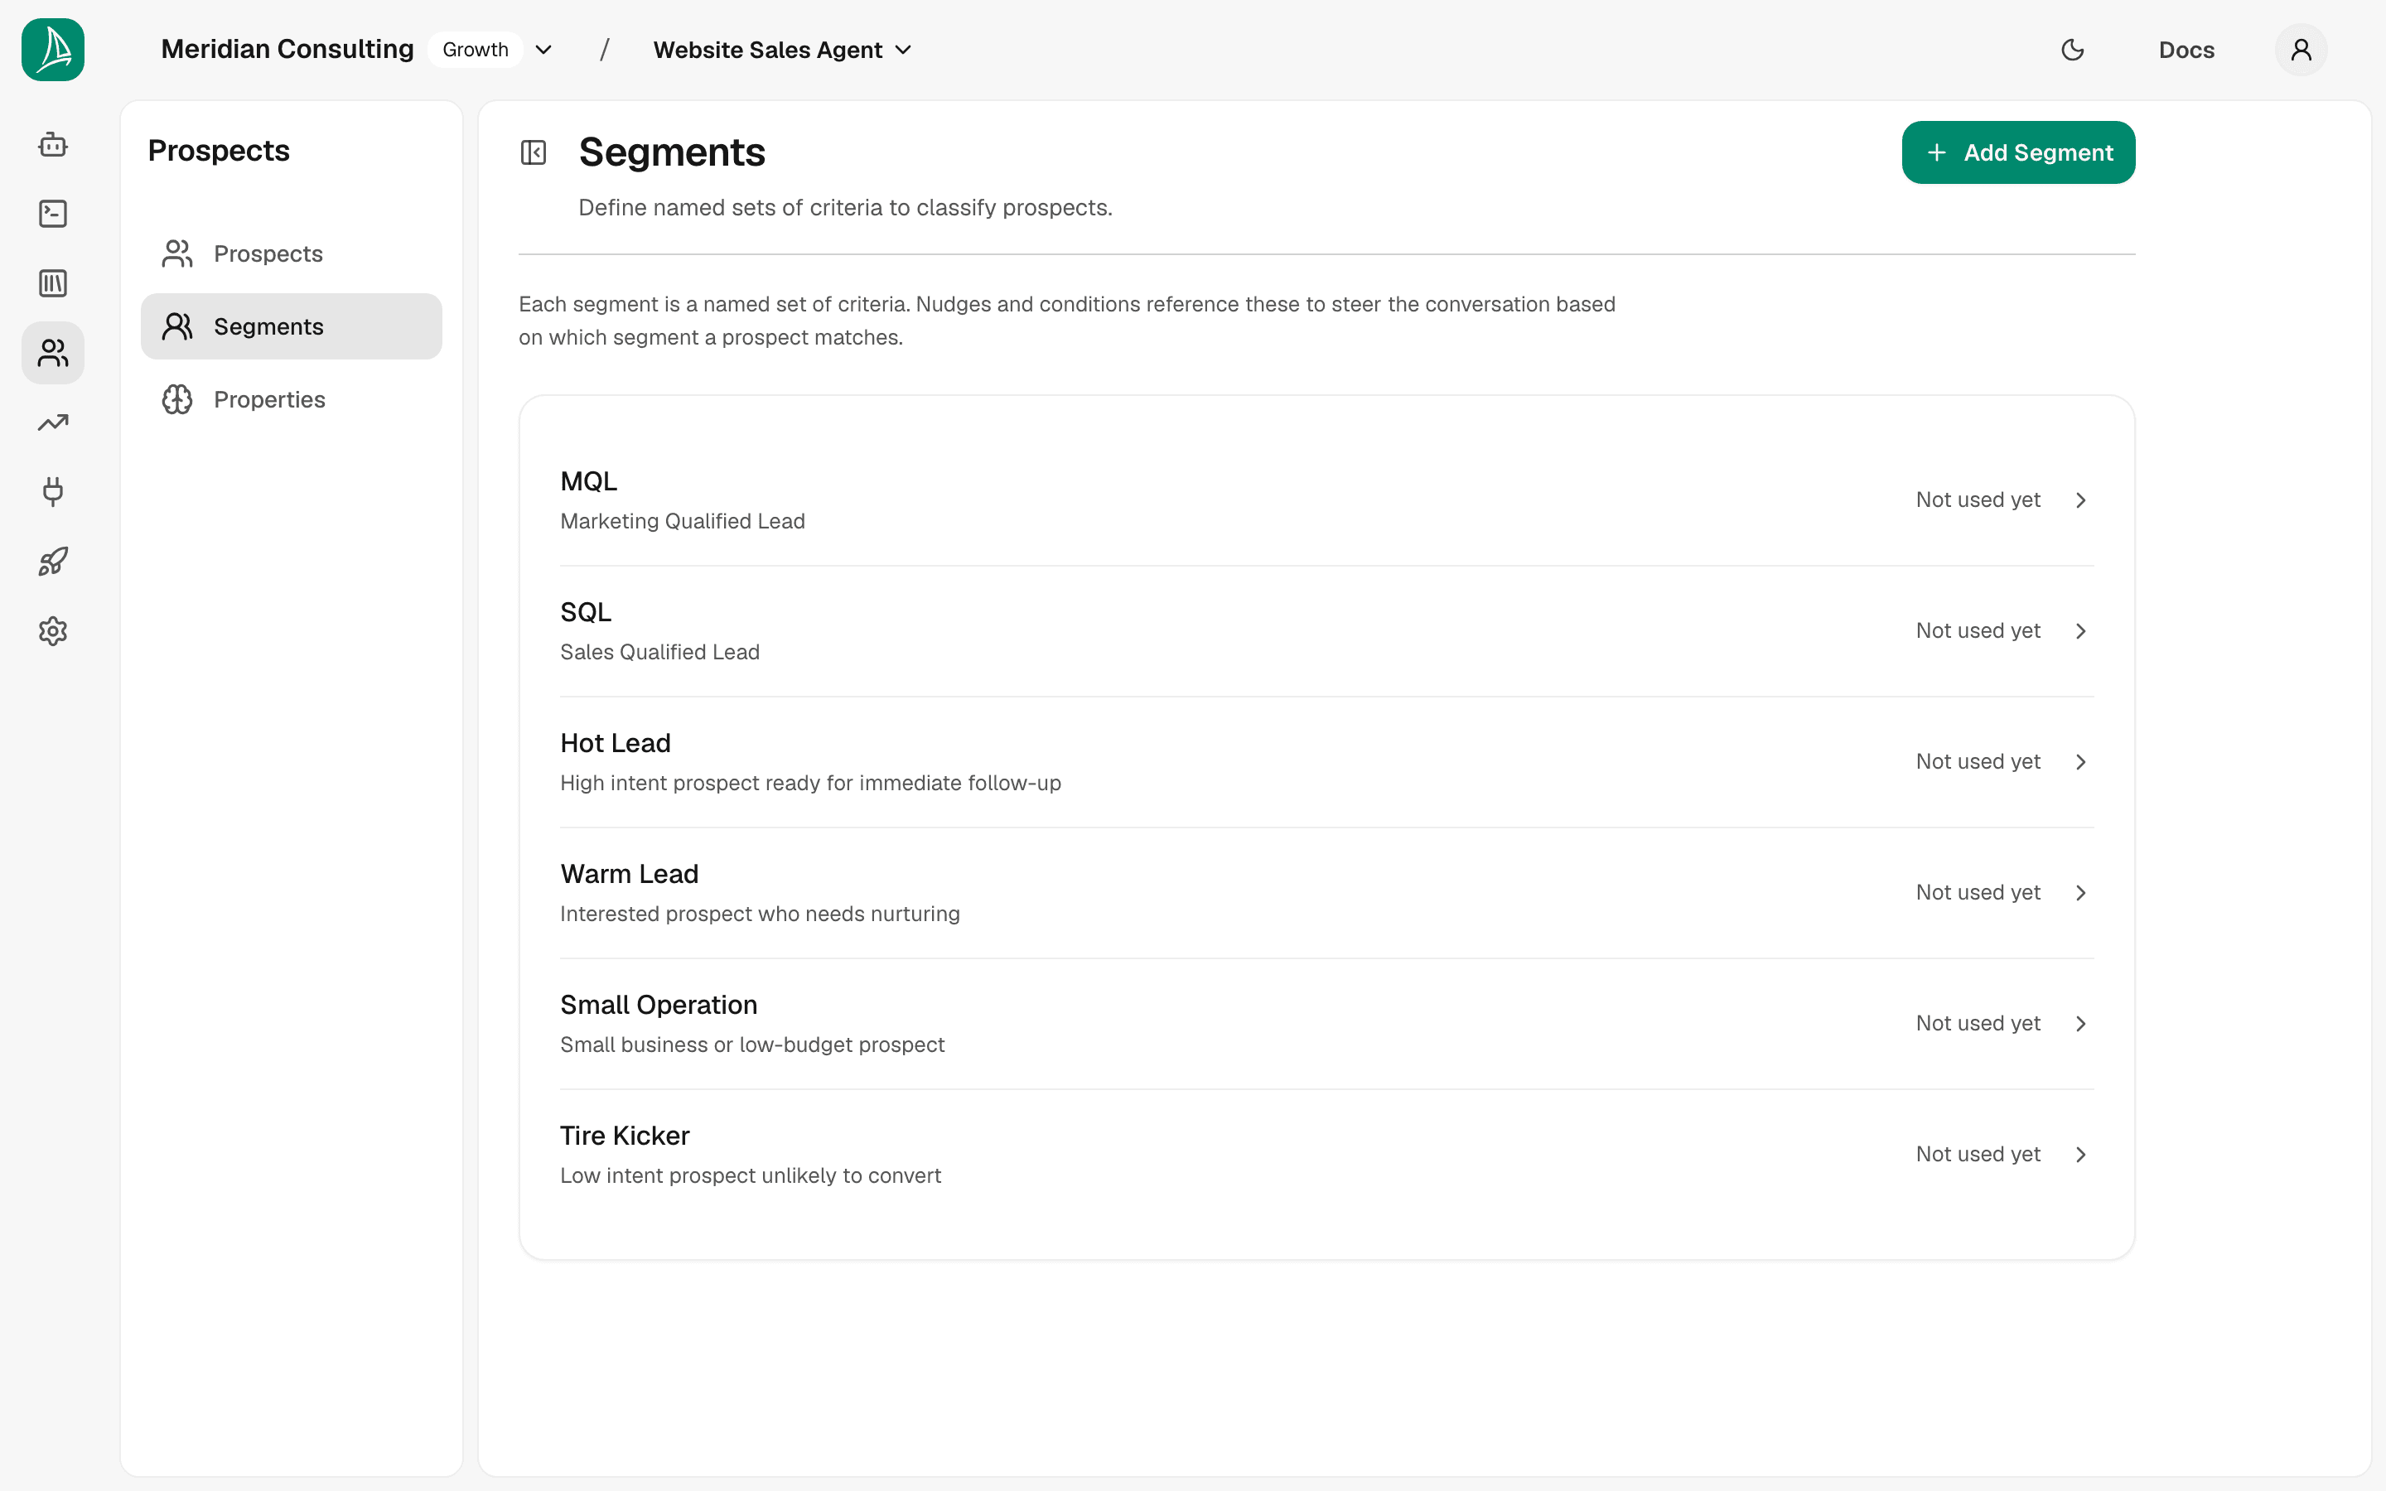This screenshot has height=1491, width=2386.
Task: Click the green sailboat logo icon
Action: pos(53,50)
